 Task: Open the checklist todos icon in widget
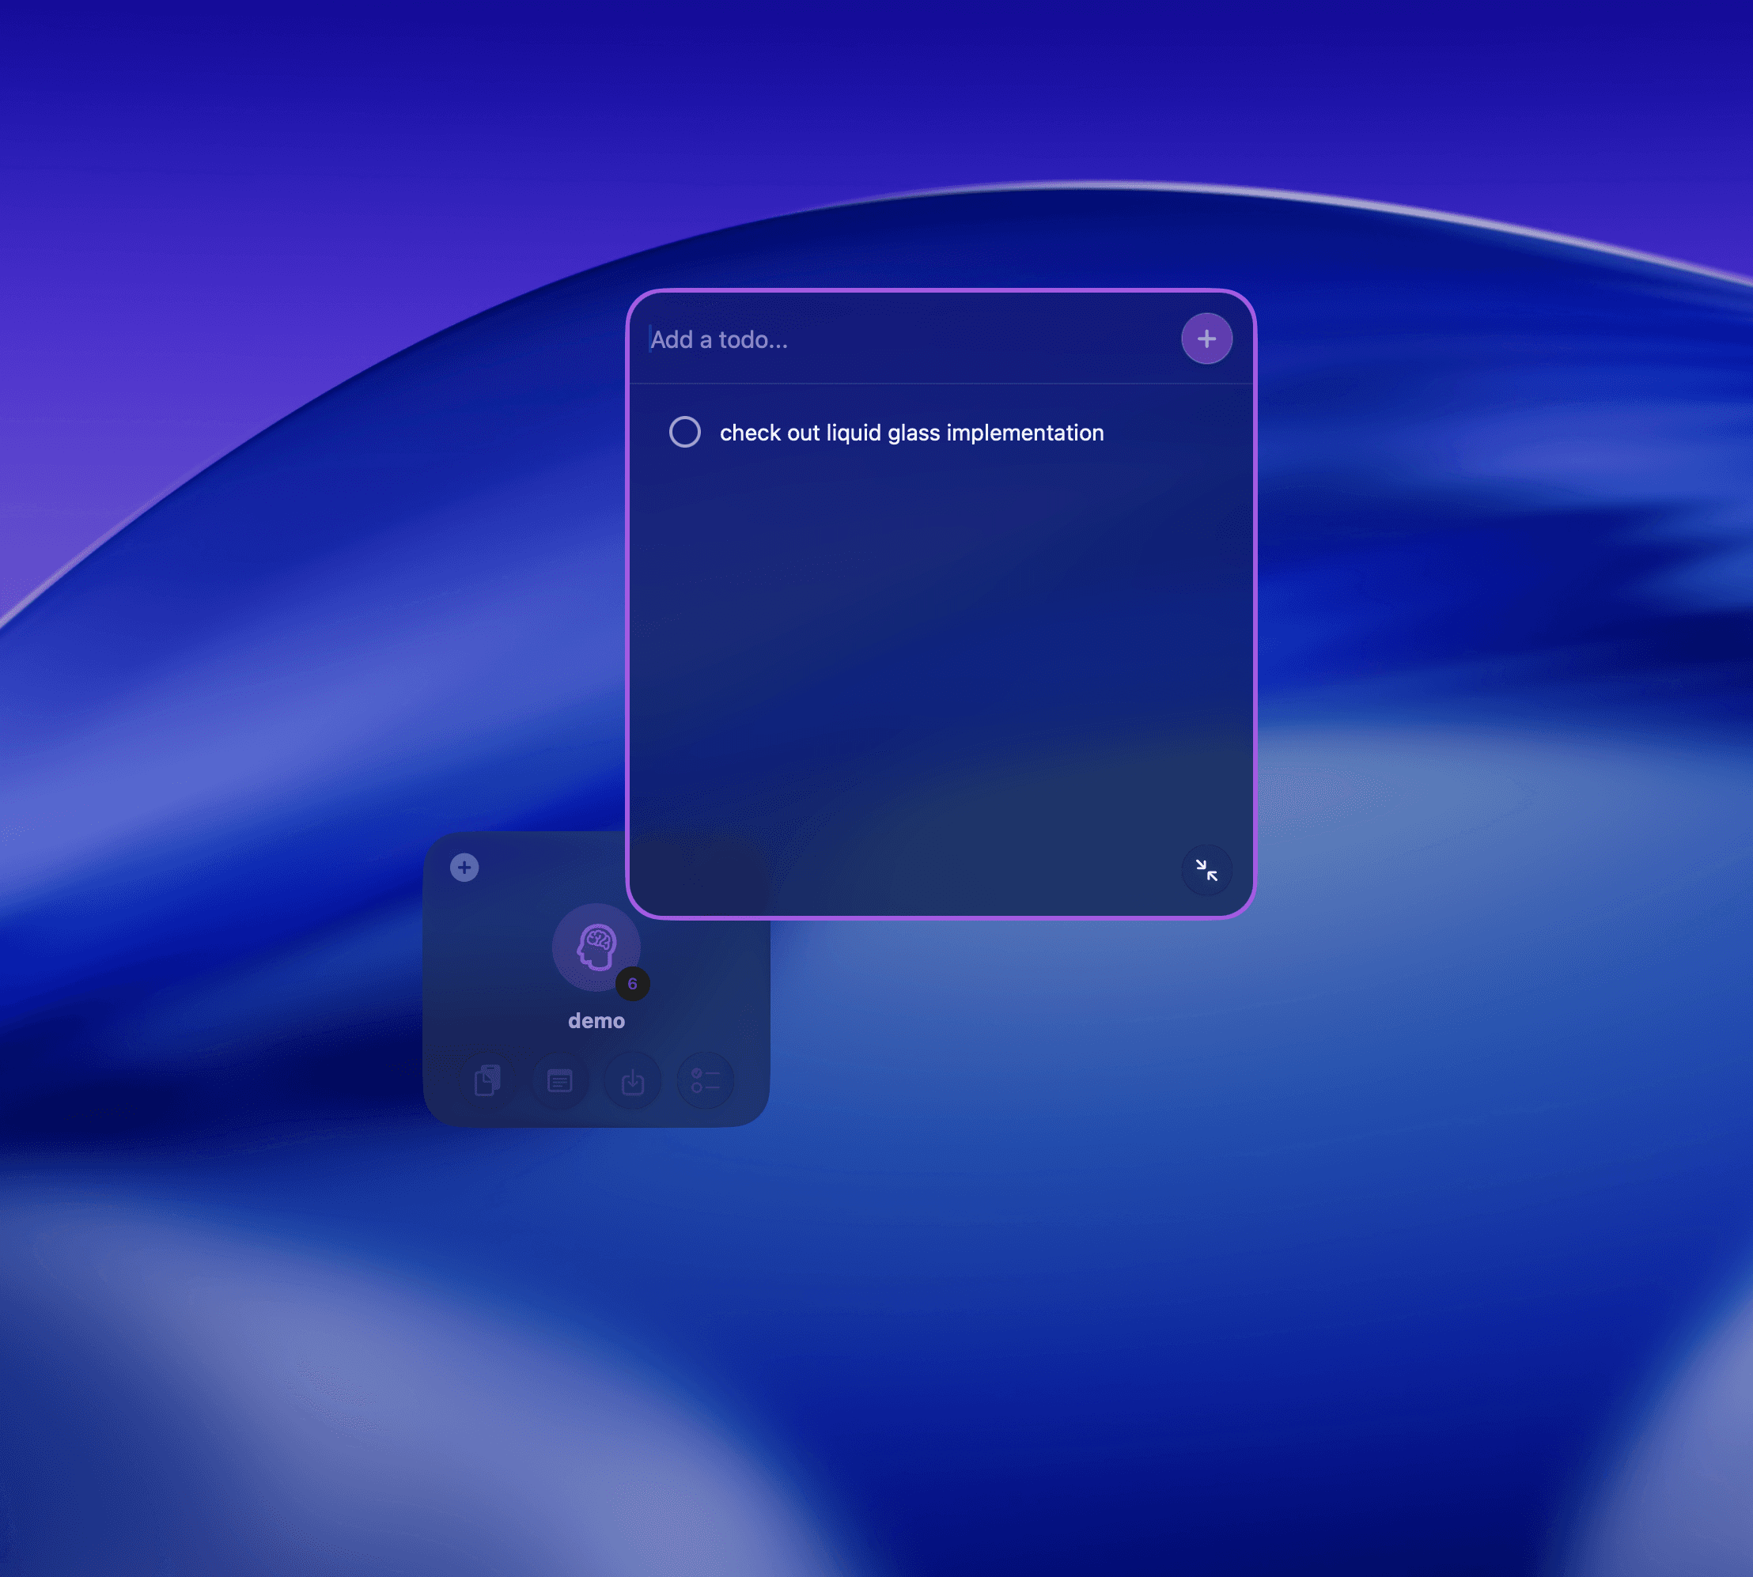[705, 1080]
